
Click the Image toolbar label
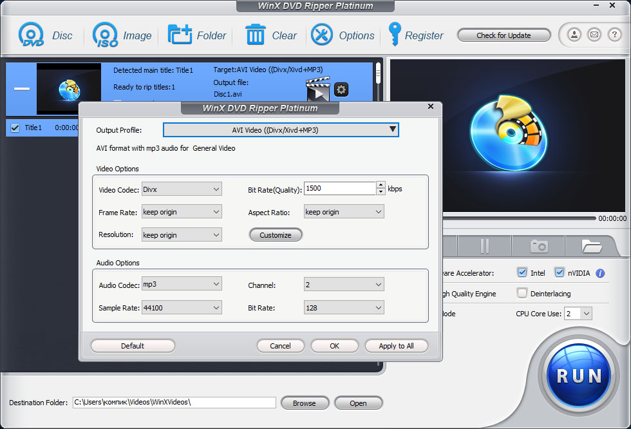pyautogui.click(x=137, y=35)
